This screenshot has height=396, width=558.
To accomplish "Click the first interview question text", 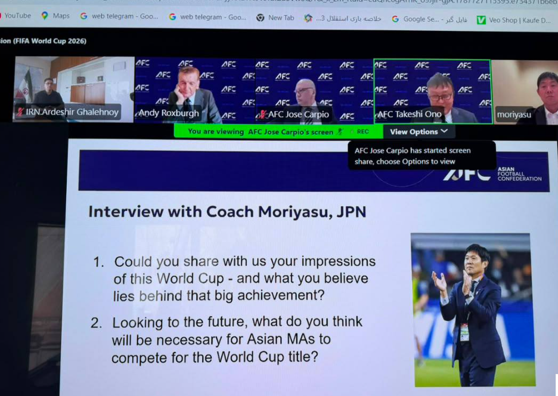I will coord(244,279).
